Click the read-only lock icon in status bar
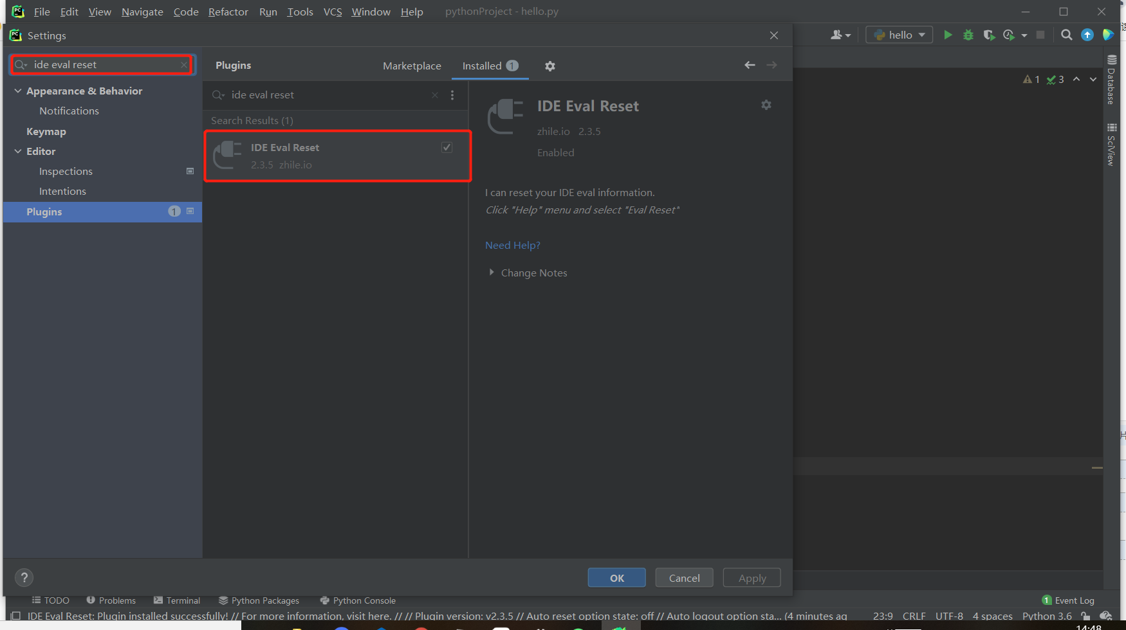This screenshot has height=630, width=1126. tap(1086, 616)
